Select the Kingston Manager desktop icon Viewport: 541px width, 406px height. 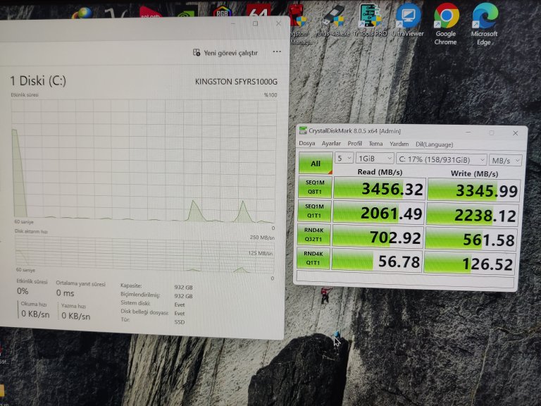tap(299, 25)
